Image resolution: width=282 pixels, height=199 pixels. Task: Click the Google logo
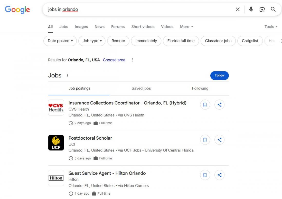[17, 9]
